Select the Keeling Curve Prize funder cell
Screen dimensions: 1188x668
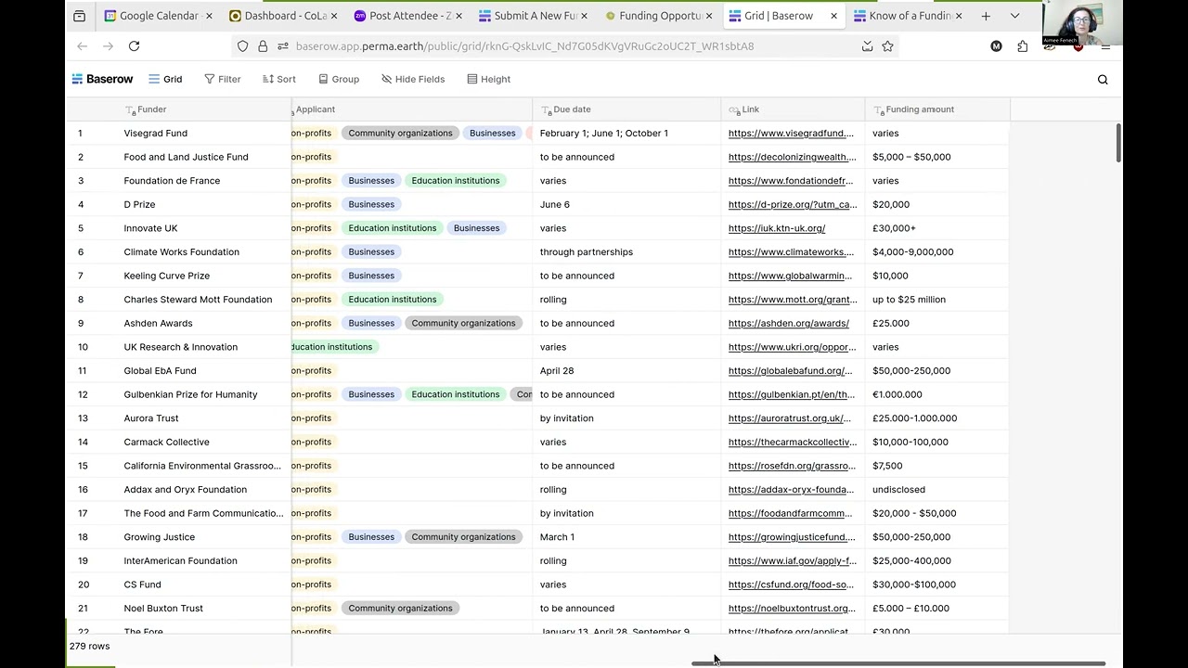(179, 276)
